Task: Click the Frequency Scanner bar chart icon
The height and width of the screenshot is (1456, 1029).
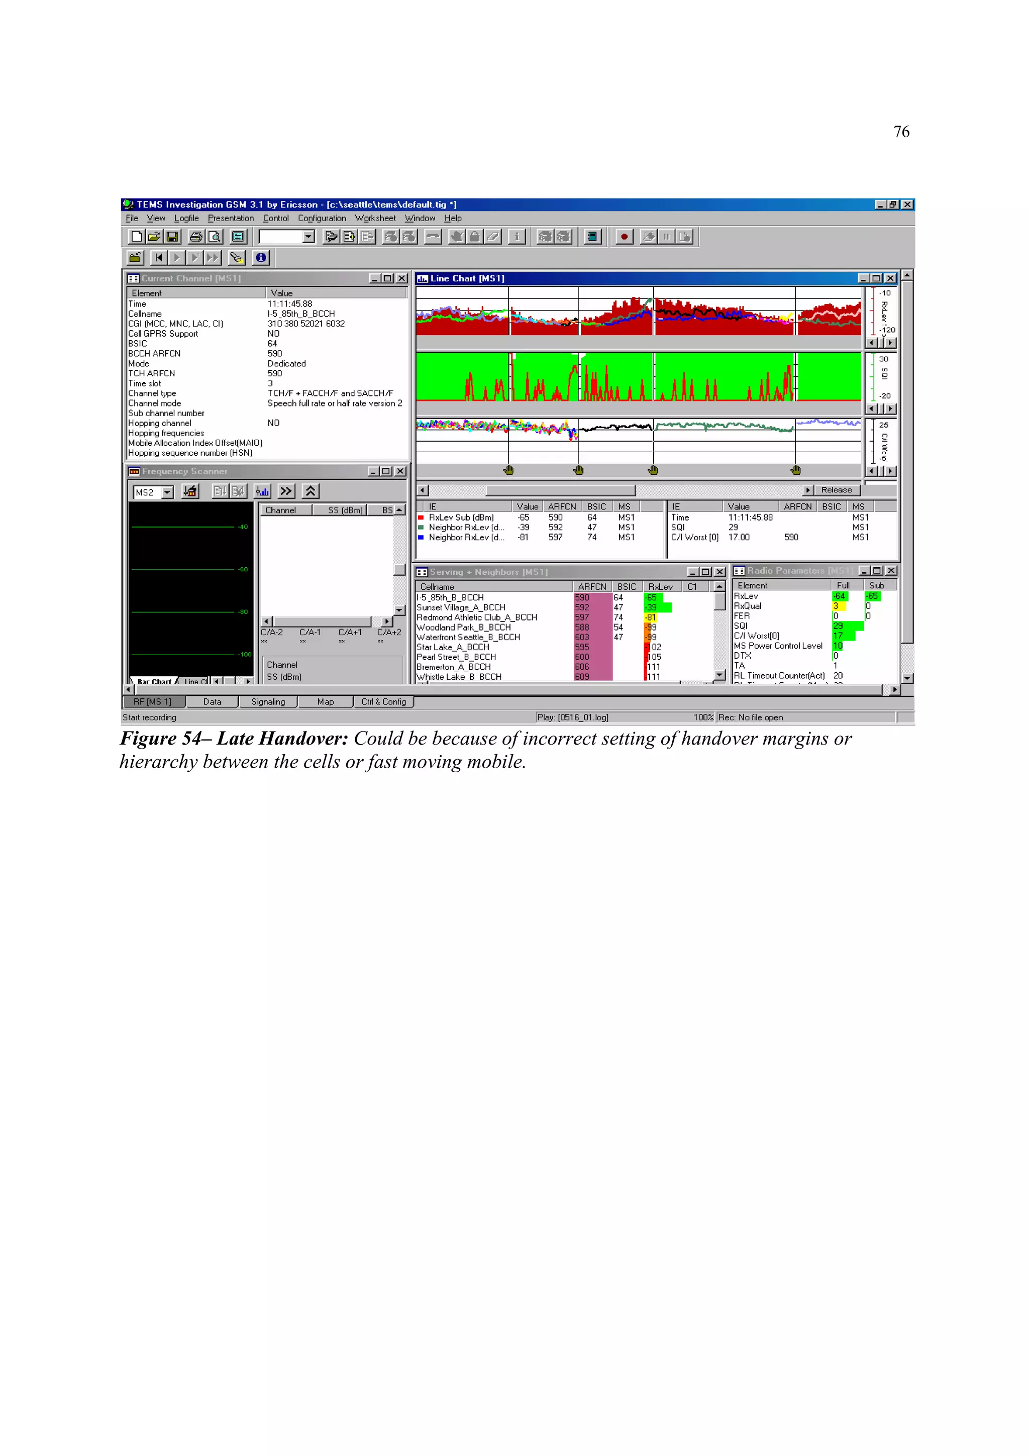Action: [262, 491]
